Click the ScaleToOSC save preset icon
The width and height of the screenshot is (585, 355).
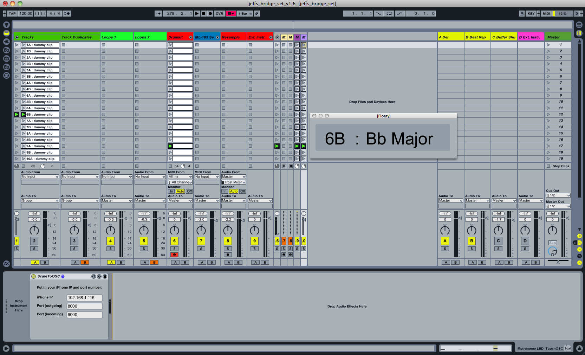pos(105,277)
